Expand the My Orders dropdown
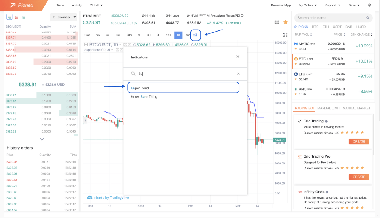 pos(307,5)
